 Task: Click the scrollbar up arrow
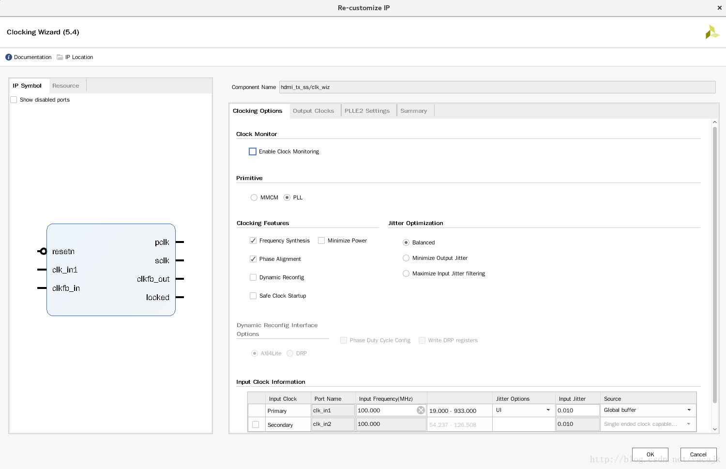click(714, 122)
